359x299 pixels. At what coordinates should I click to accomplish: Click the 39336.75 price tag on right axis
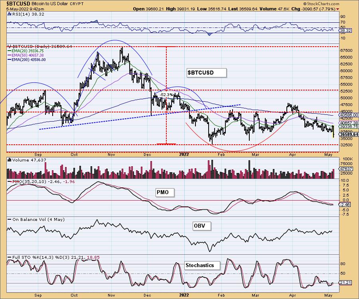click(x=349, y=126)
